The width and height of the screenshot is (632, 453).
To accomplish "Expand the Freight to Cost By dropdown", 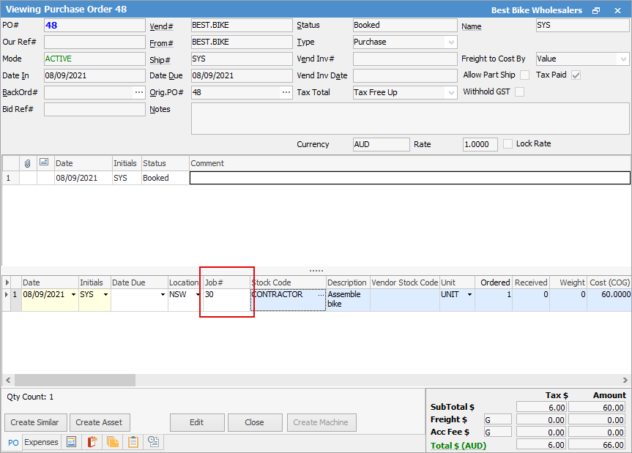I will [x=623, y=59].
